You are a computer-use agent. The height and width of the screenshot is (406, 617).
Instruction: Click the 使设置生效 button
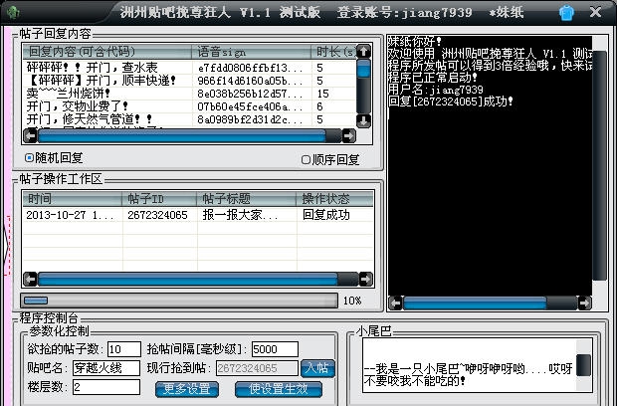(x=279, y=389)
